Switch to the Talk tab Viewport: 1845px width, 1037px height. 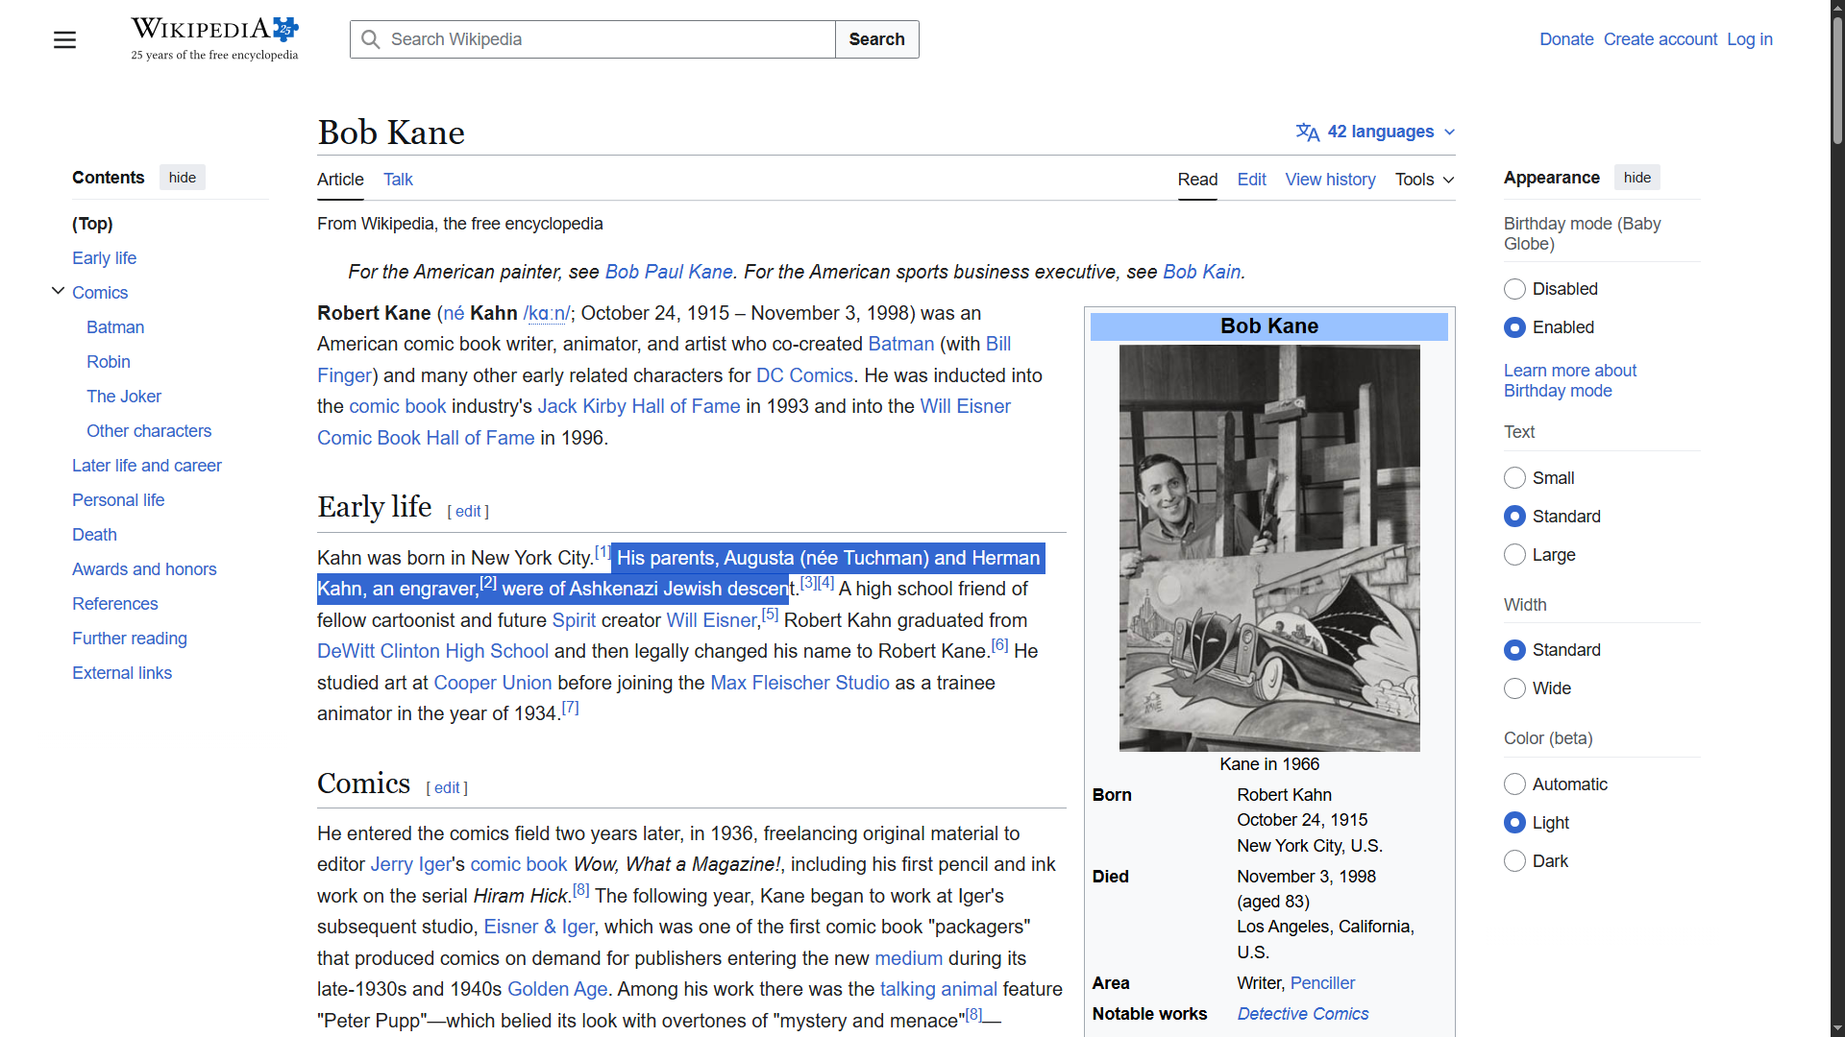pos(398,180)
